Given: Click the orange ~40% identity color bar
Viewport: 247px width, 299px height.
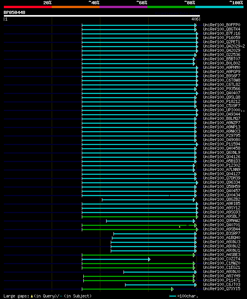Looking at the screenshot, I should click(x=76, y=7).
